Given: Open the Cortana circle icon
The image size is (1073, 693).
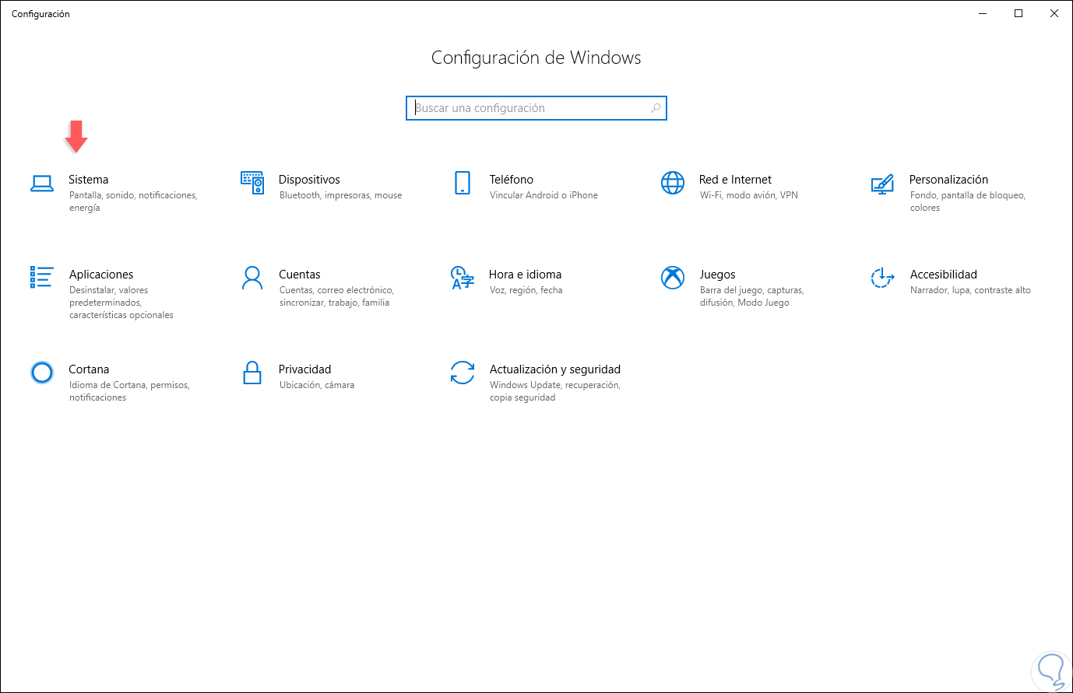Looking at the screenshot, I should (42, 373).
